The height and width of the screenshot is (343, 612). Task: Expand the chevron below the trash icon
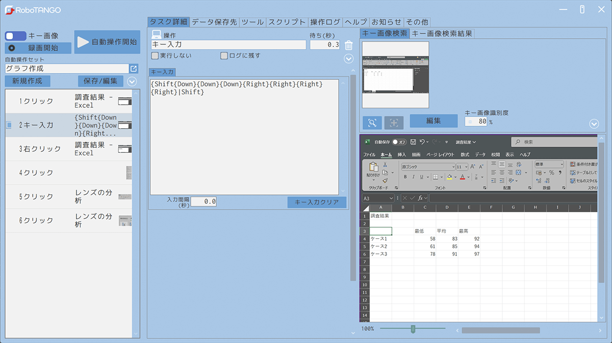coord(349,59)
